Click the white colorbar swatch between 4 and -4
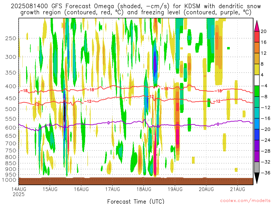 [x=257, y=80]
